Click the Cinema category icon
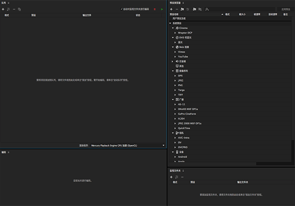Screen dimensions: 295x206 [177, 28]
